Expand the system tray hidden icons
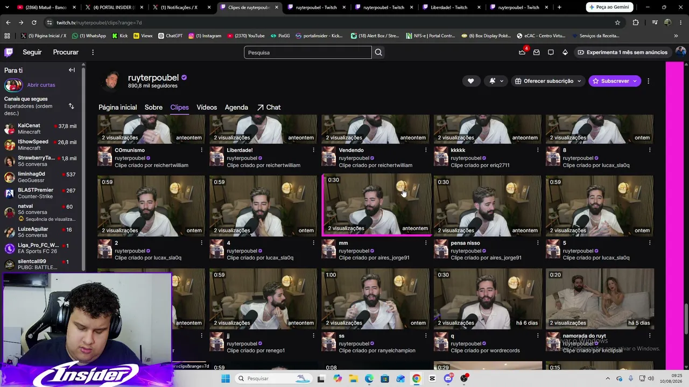Viewport: 689px width, 387px height. pos(608,378)
